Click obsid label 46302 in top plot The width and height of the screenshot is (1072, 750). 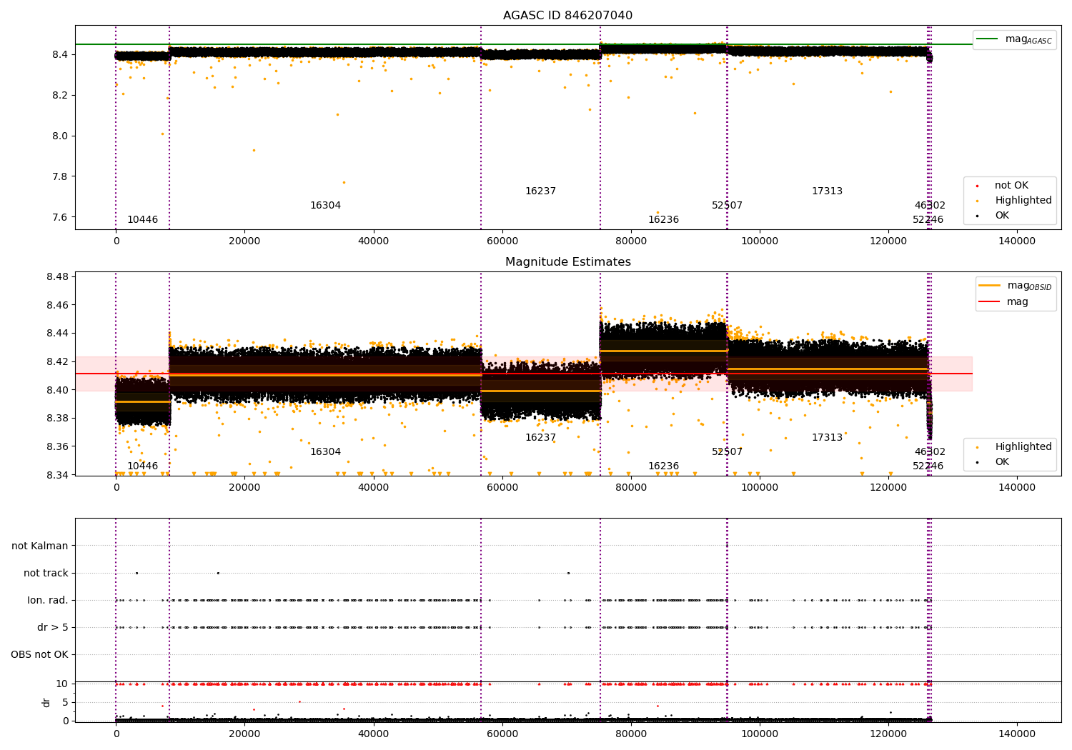click(930, 206)
